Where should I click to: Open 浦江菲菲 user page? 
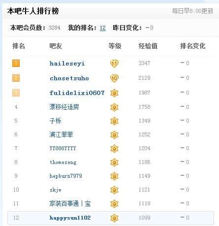pos(61,134)
